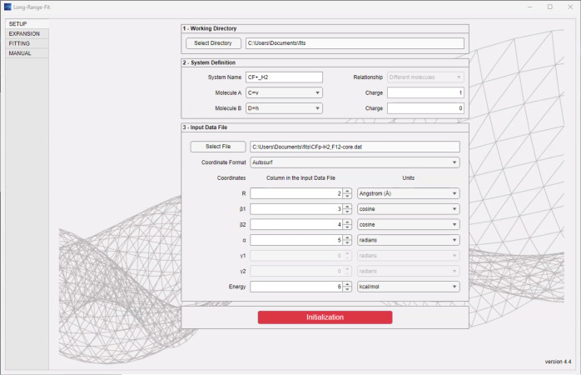581x375 pixels.
Task: Open the α units dropdown
Action: [x=409, y=240]
